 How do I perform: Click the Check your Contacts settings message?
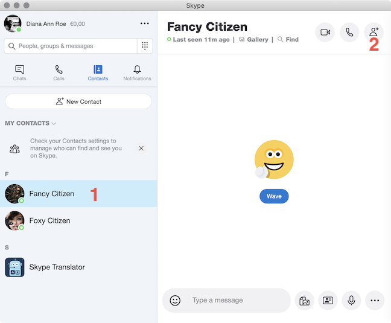tap(76, 149)
